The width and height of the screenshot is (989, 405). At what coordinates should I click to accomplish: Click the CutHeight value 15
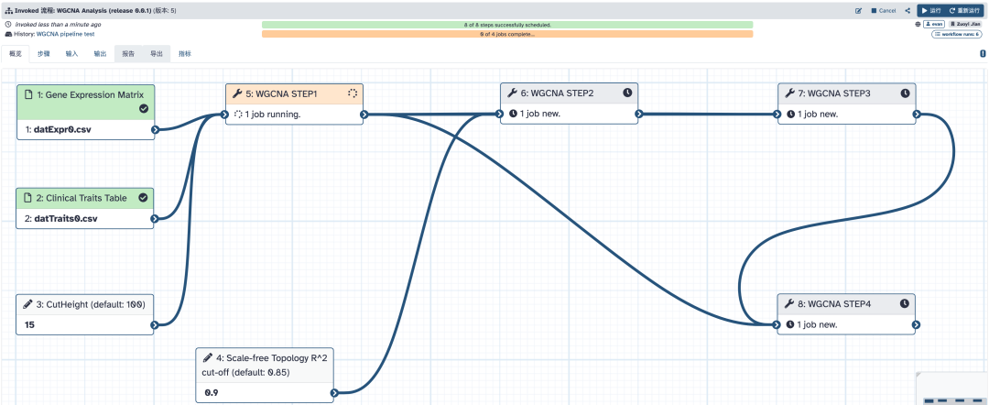pos(29,325)
